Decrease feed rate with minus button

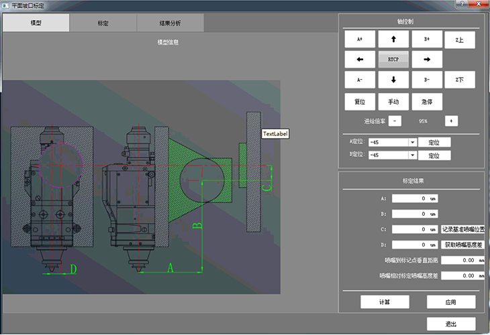pos(395,121)
